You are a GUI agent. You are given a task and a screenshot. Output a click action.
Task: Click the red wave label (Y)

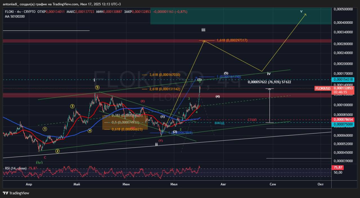[x=160, y=141]
